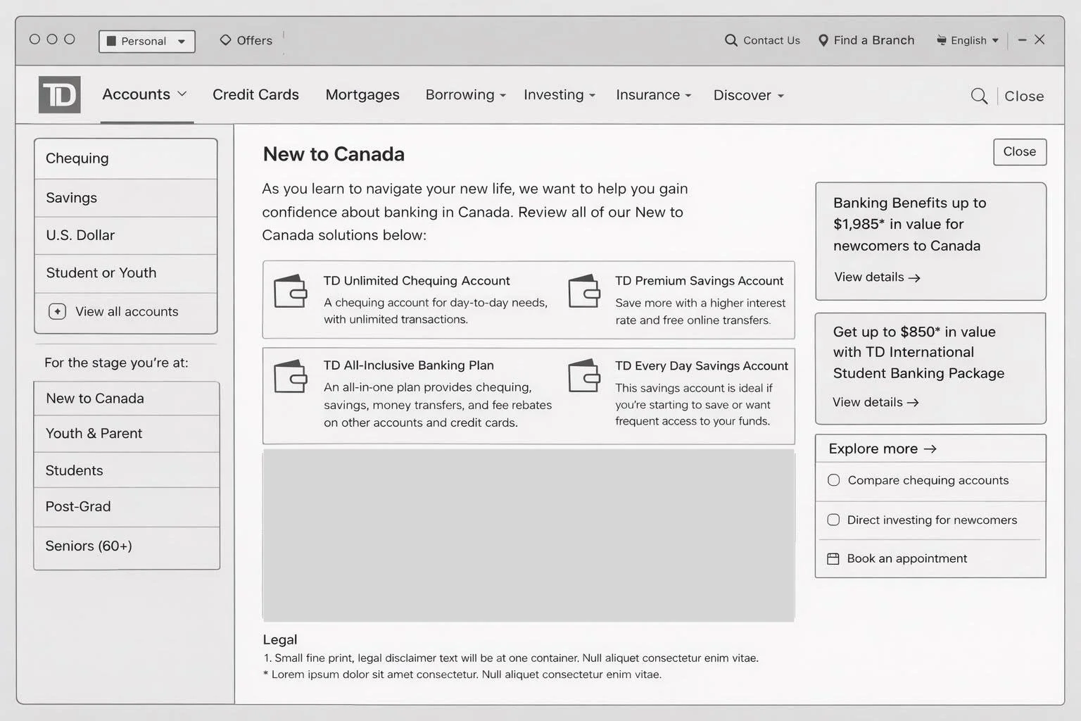Open TD All-Inclusive Banking Plan title link
Image resolution: width=1081 pixels, height=721 pixels.
pyautogui.click(x=409, y=365)
